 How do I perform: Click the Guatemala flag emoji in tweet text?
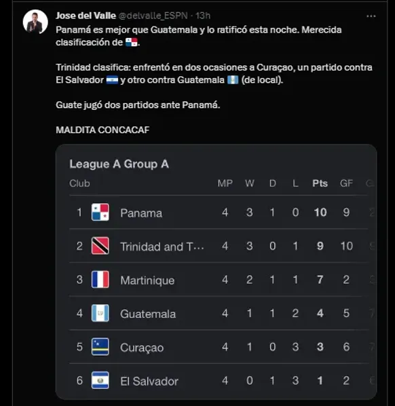[x=233, y=79]
